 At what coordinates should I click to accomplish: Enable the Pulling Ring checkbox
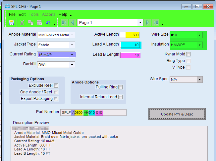tap(120, 87)
